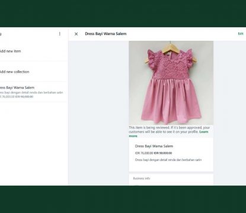Image resolution: width=246 pixels, height=213 pixels.
Task: Select the Dress Bayi Warna Salem catalog entry
Action: click(x=34, y=92)
